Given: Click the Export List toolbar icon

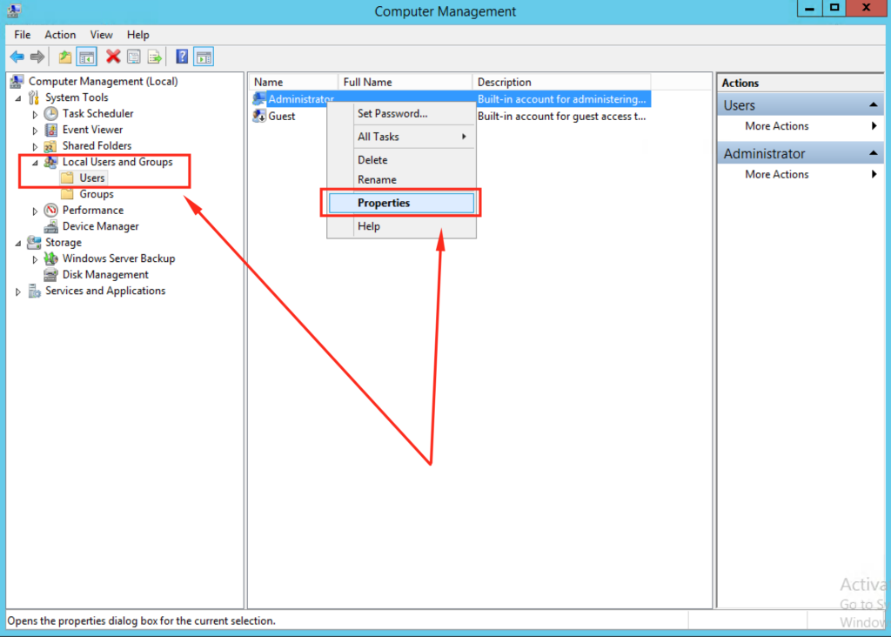Looking at the screenshot, I should pyautogui.click(x=155, y=57).
